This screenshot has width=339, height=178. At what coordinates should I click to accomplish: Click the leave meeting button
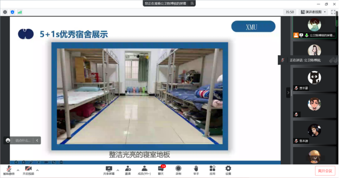pos(325,171)
